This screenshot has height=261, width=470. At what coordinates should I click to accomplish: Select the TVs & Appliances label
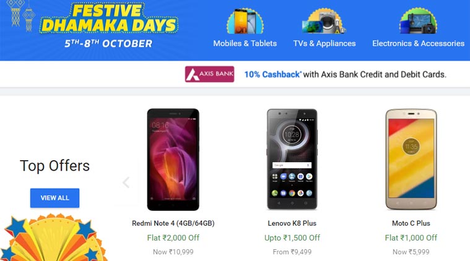324,43
